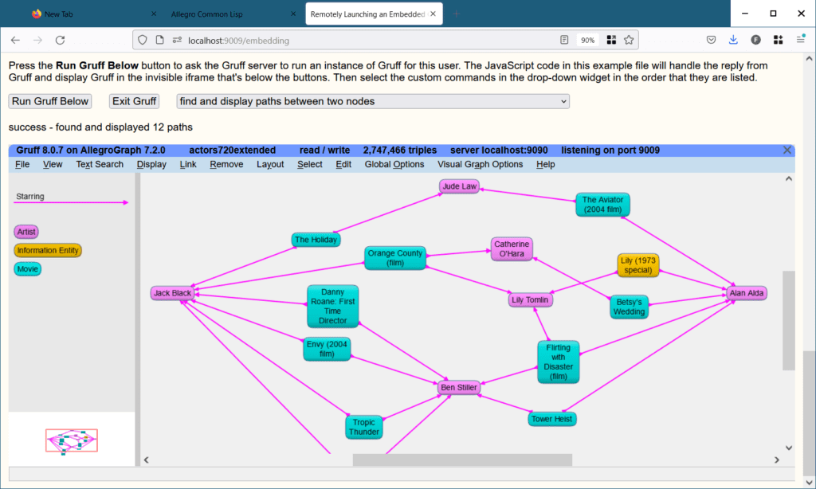Image resolution: width=816 pixels, height=489 pixels.
Task: Open Gruff's Visual Graph Options menu
Action: [480, 164]
